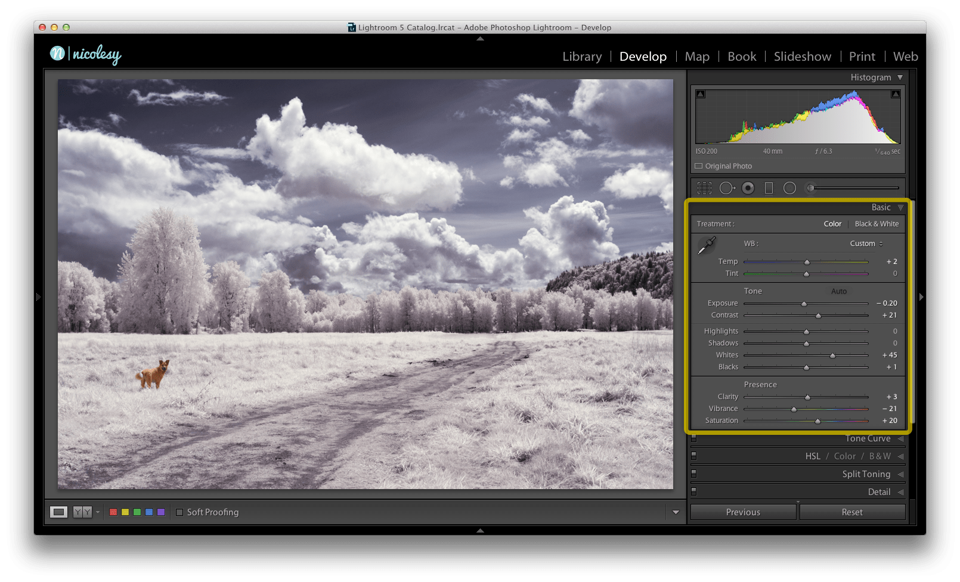
Task: Switch to Loupe view mode
Action: point(58,512)
